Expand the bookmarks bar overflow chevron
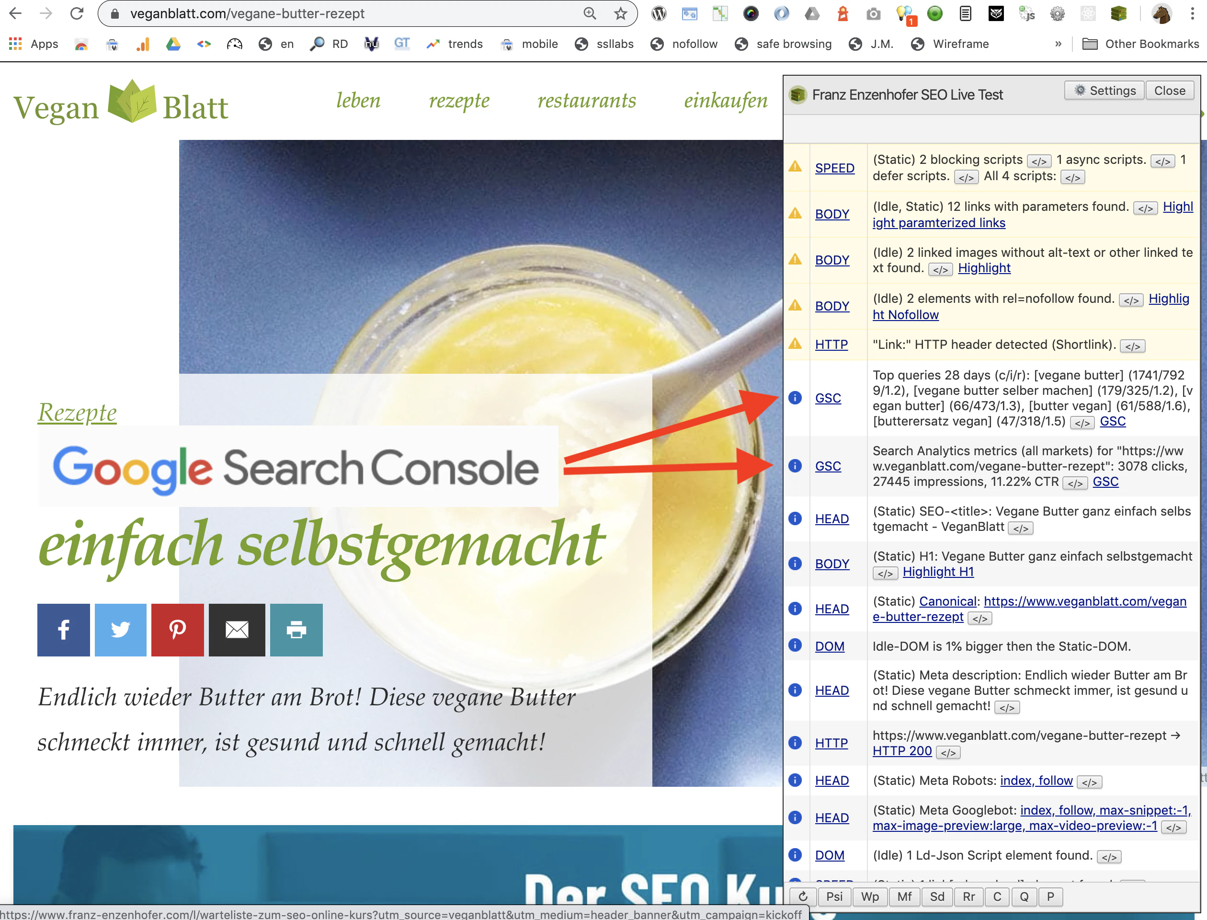Image resolution: width=1207 pixels, height=920 pixels. coord(1059,44)
